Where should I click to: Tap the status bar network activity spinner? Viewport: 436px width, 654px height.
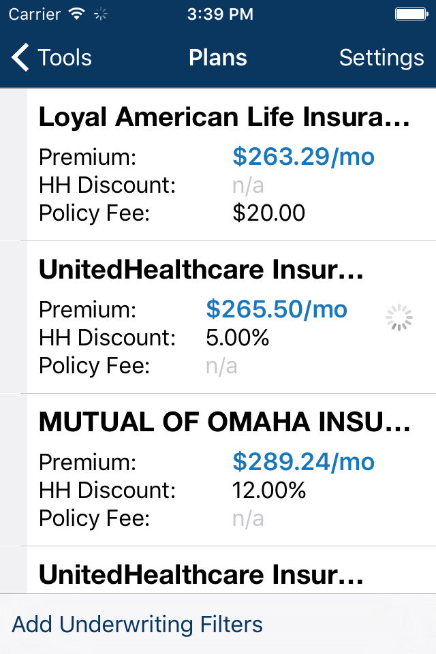[101, 14]
